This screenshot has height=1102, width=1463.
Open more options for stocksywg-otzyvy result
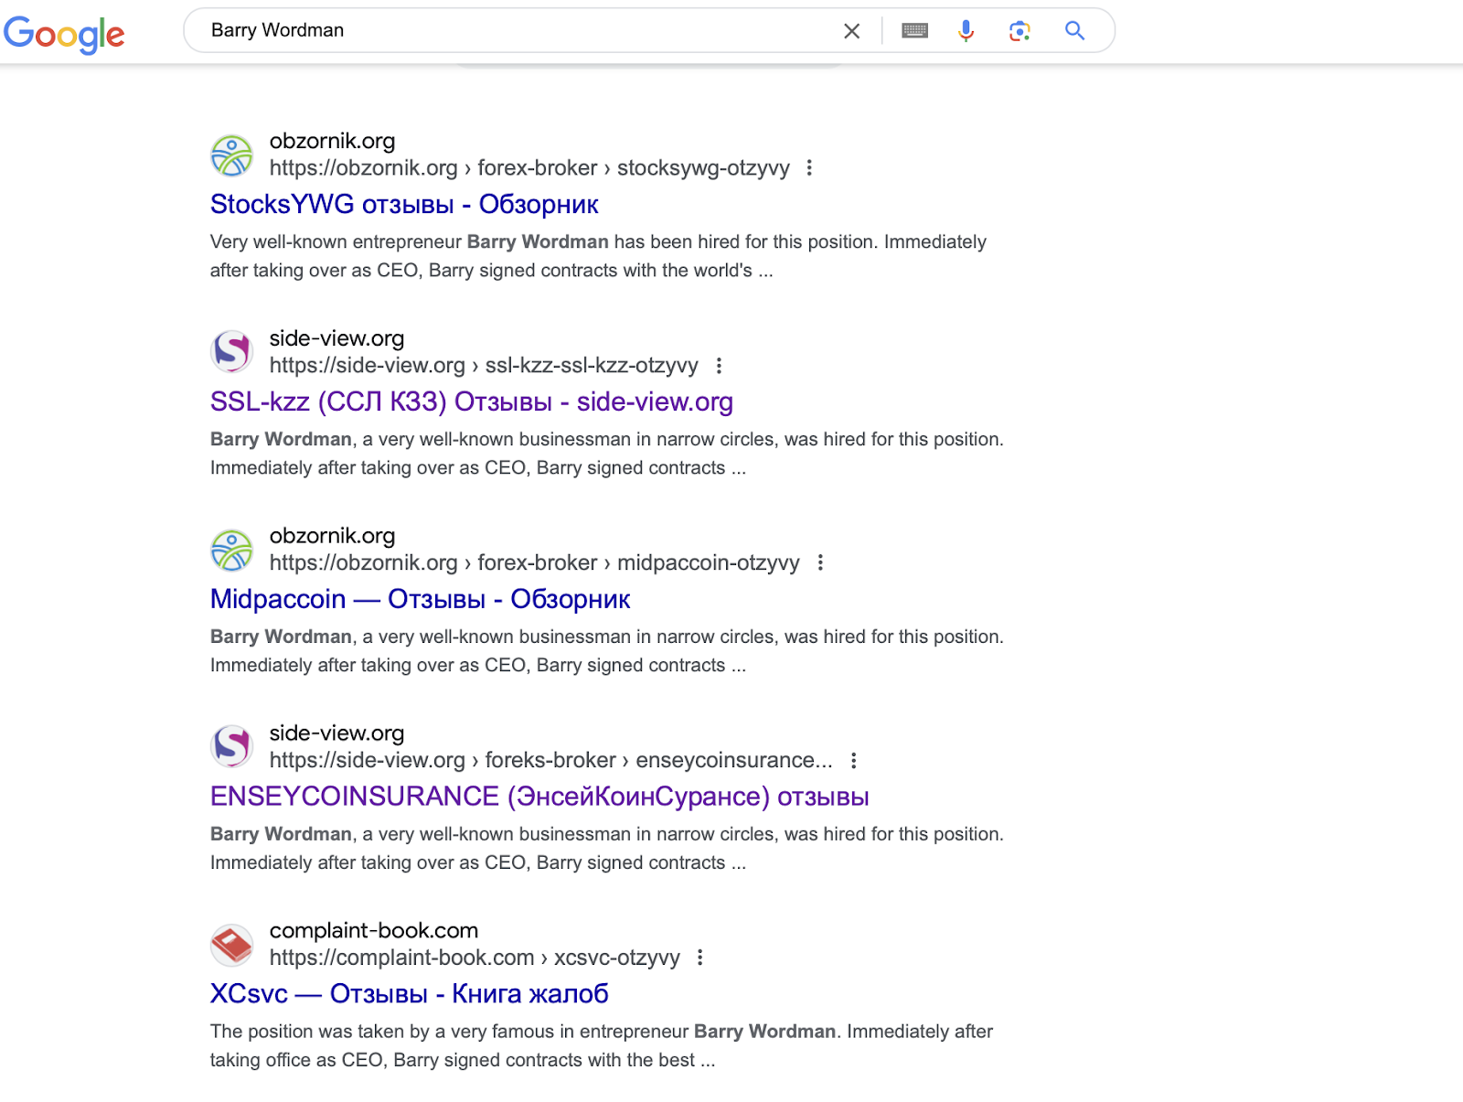point(809,168)
